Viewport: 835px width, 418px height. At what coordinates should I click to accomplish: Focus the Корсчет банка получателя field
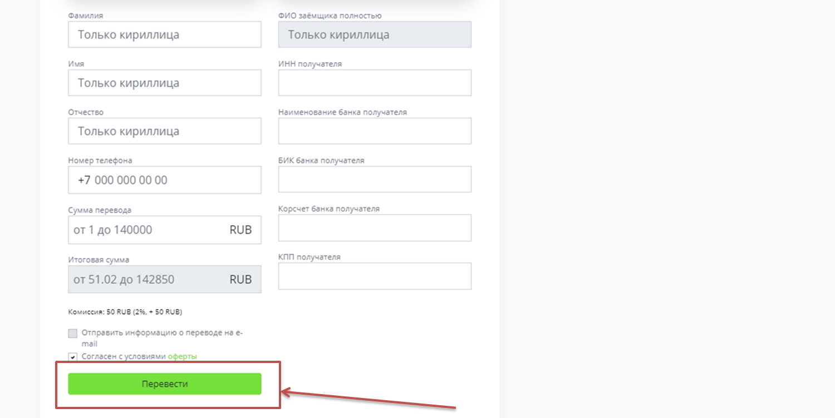(x=375, y=228)
